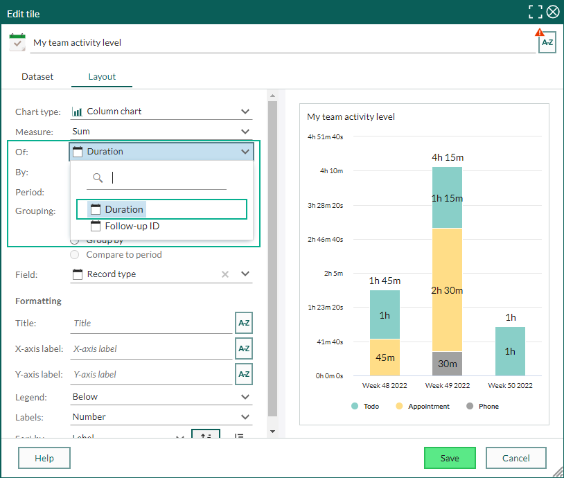Viewport: 564px width, 478px height.
Task: Select the Group by radio button
Action: tap(74, 240)
